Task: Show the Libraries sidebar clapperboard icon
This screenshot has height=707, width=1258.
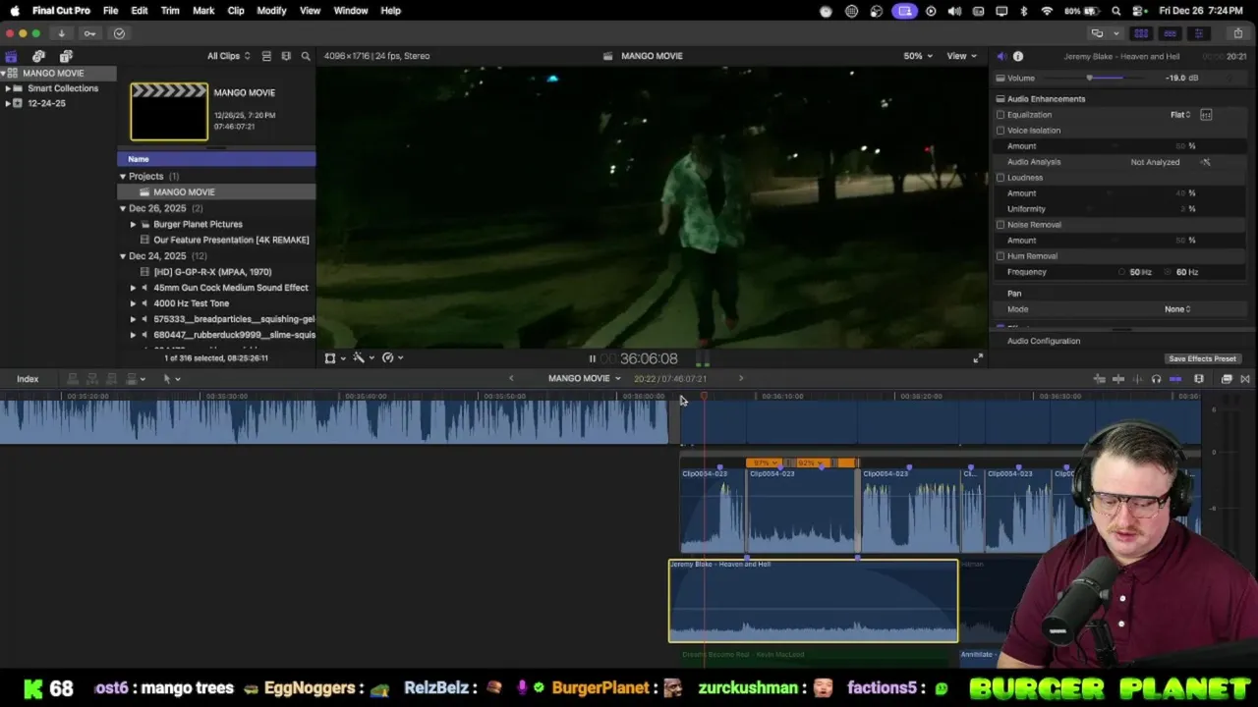Action: (x=11, y=56)
